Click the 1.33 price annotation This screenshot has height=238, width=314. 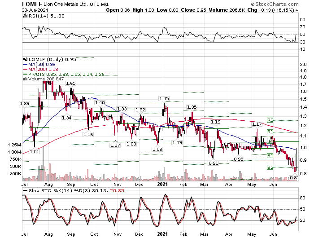pos(122,109)
